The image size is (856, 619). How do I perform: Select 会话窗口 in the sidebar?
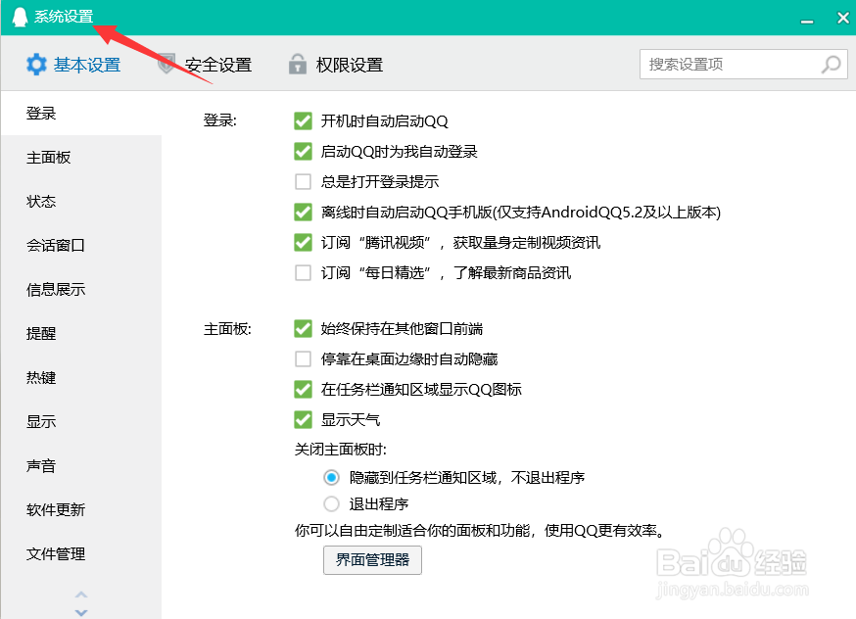point(81,245)
